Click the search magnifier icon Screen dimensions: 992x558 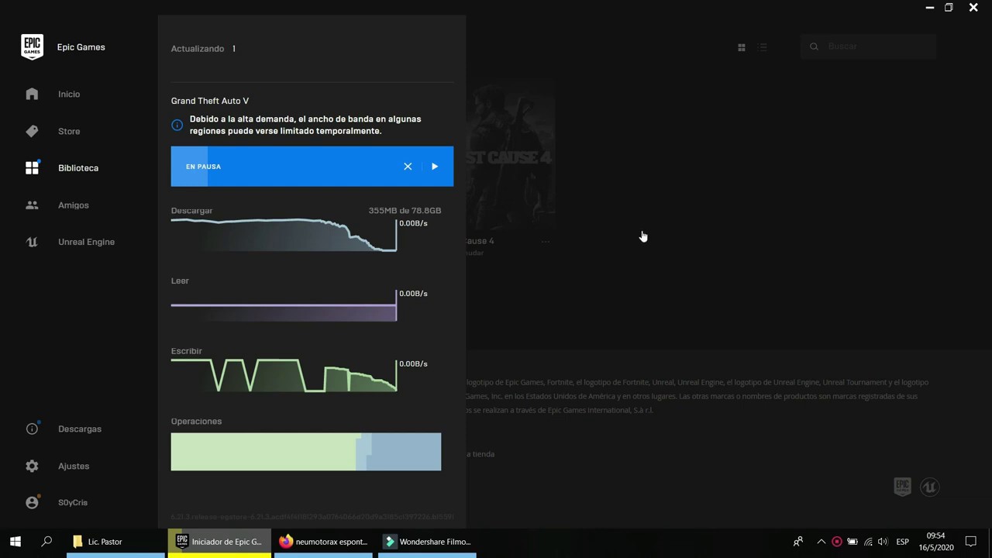click(814, 46)
